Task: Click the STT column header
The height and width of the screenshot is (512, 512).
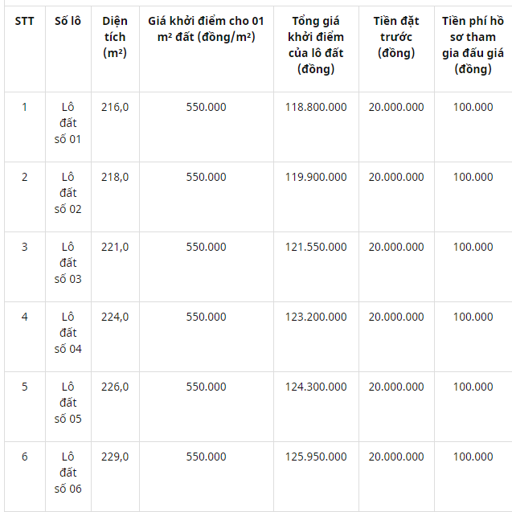Action: pyautogui.click(x=24, y=21)
